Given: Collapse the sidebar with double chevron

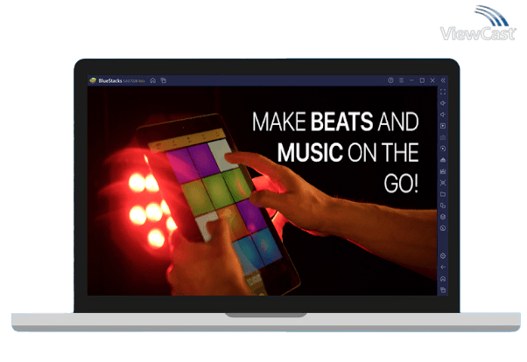Looking at the screenshot, I should [x=443, y=80].
